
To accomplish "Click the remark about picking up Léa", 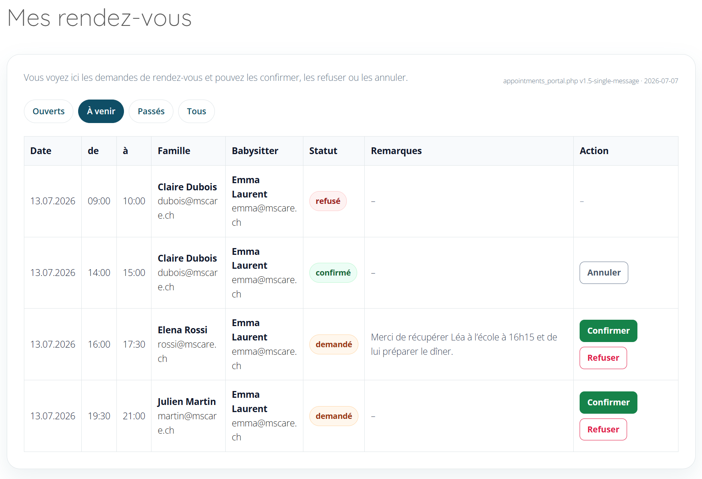I will 464,344.
